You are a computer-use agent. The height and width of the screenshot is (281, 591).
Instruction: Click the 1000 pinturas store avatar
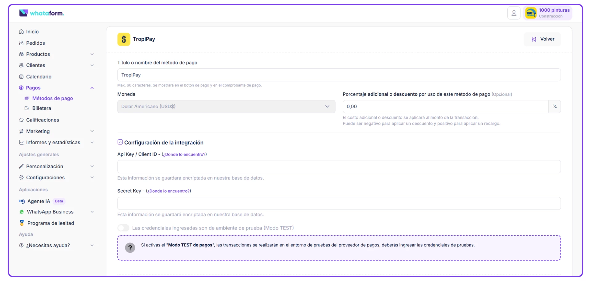coord(531,13)
